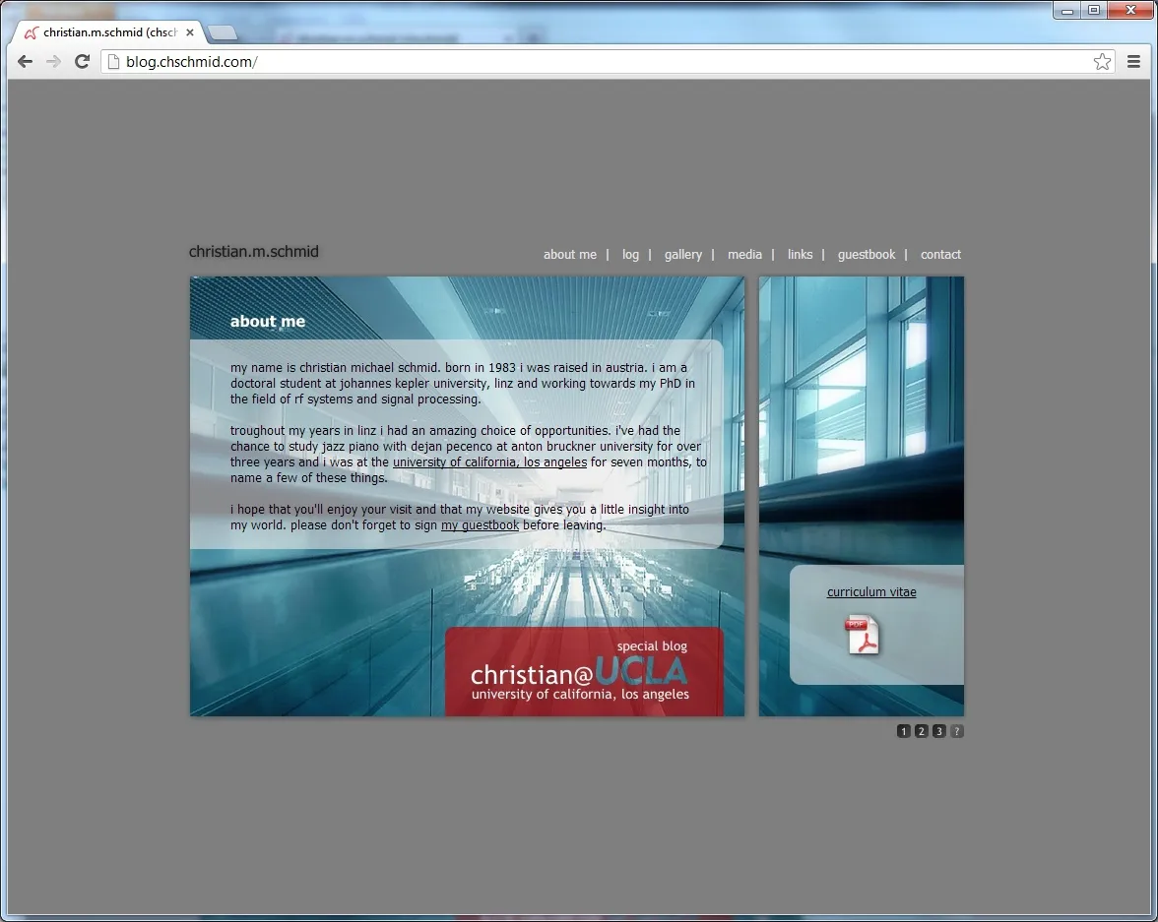Viewport: 1158px width, 922px height.
Task: Close the christian.m.schmid browser tab
Action: click(x=190, y=32)
